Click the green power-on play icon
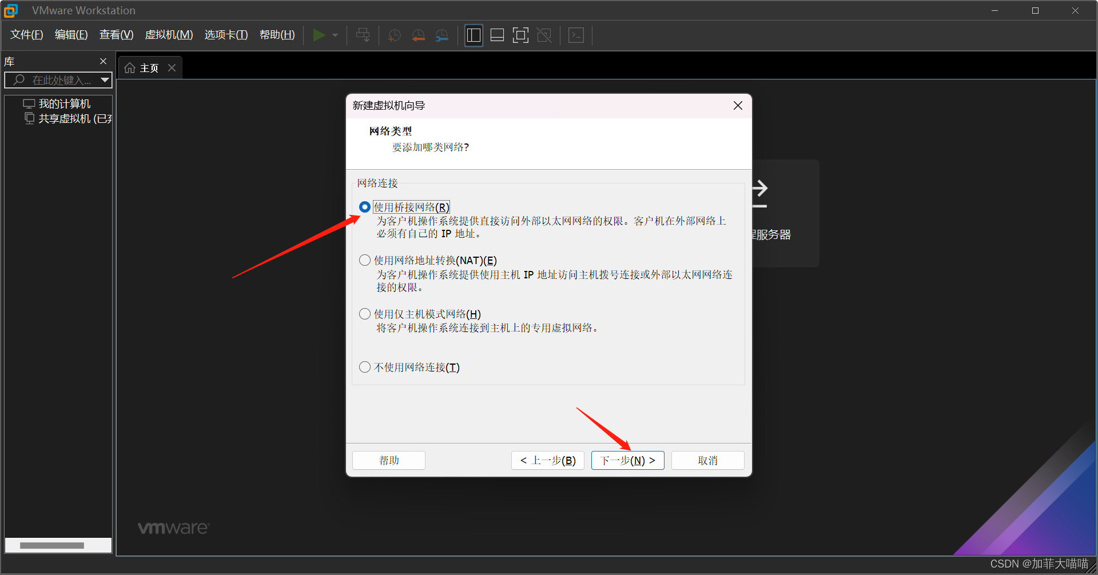Viewport: 1098px width, 575px height. (319, 35)
